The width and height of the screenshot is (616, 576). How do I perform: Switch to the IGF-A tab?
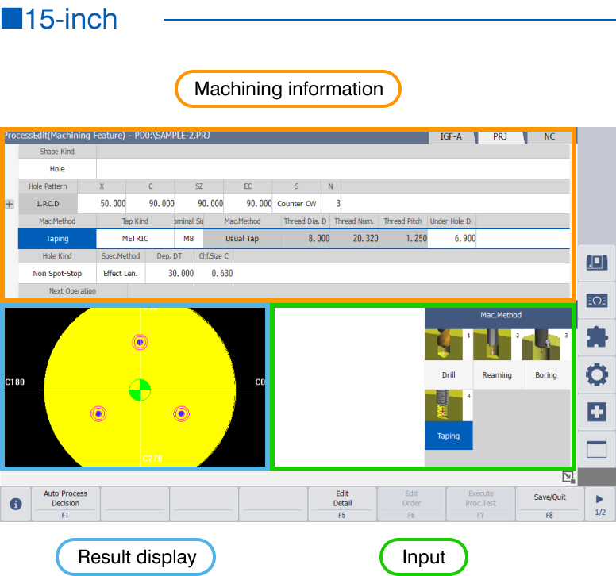coord(451,136)
